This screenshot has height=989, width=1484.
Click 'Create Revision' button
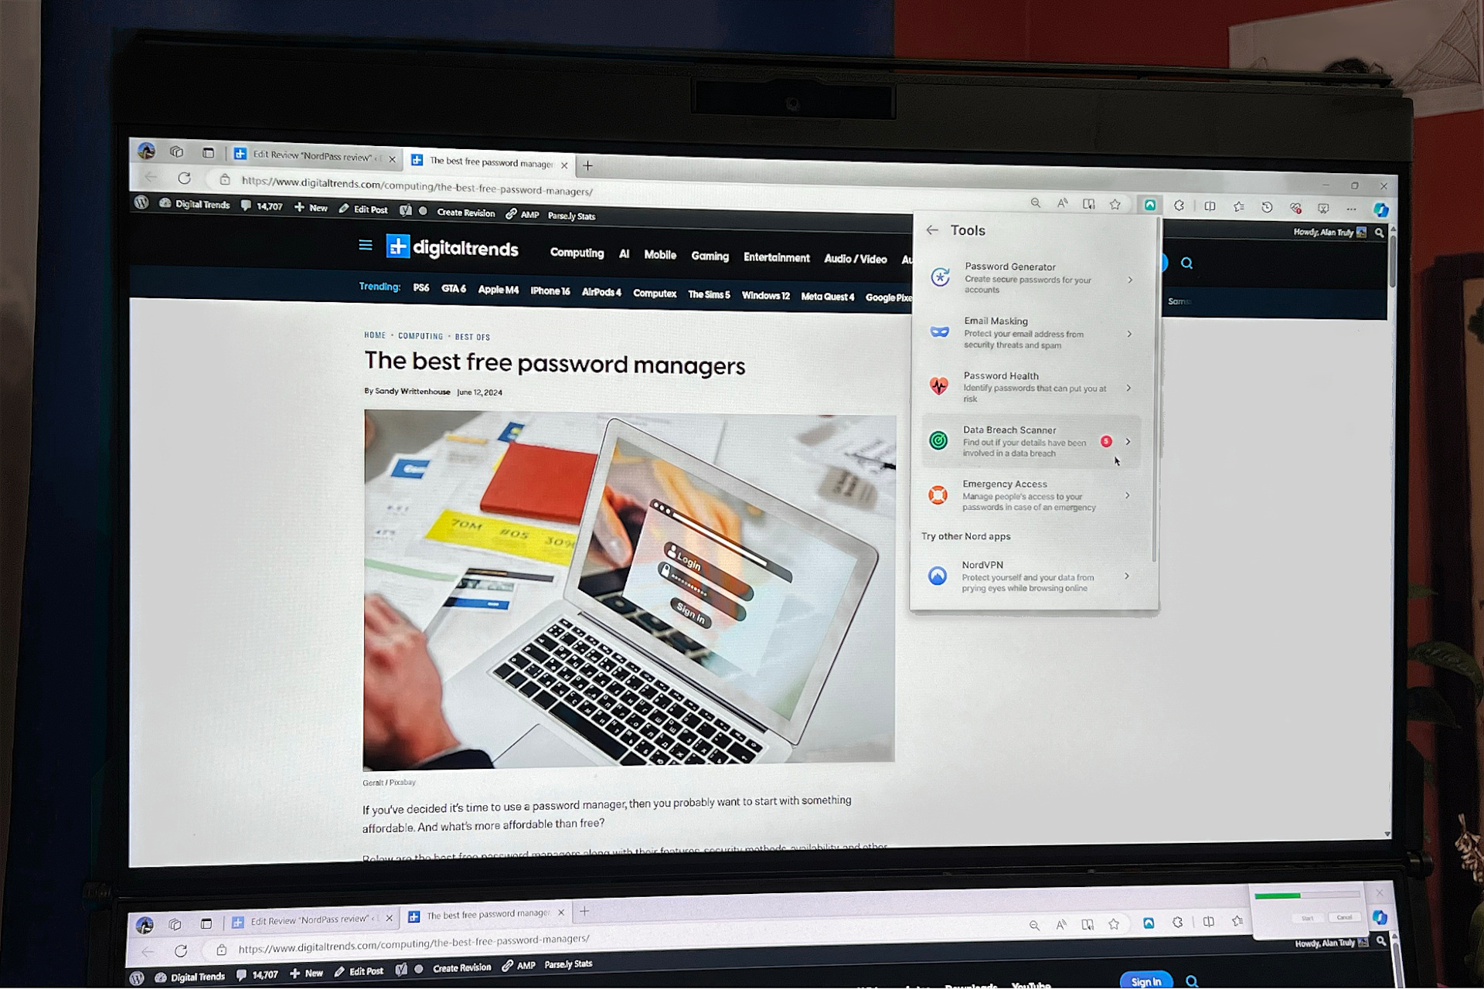pyautogui.click(x=459, y=214)
